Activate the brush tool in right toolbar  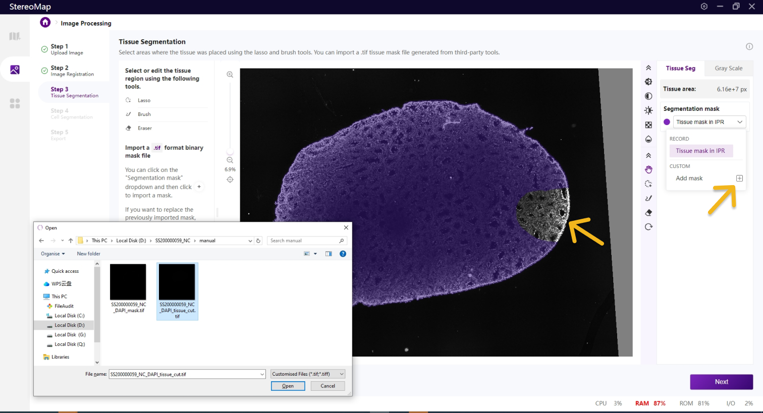(648, 198)
